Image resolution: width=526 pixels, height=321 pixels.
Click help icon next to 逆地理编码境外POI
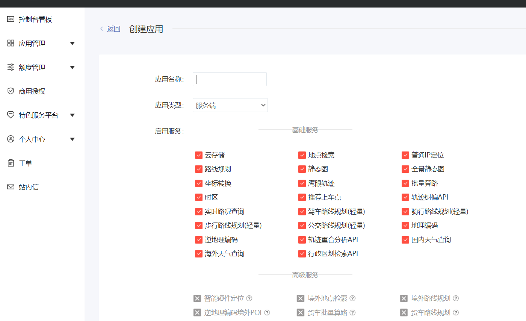click(267, 312)
